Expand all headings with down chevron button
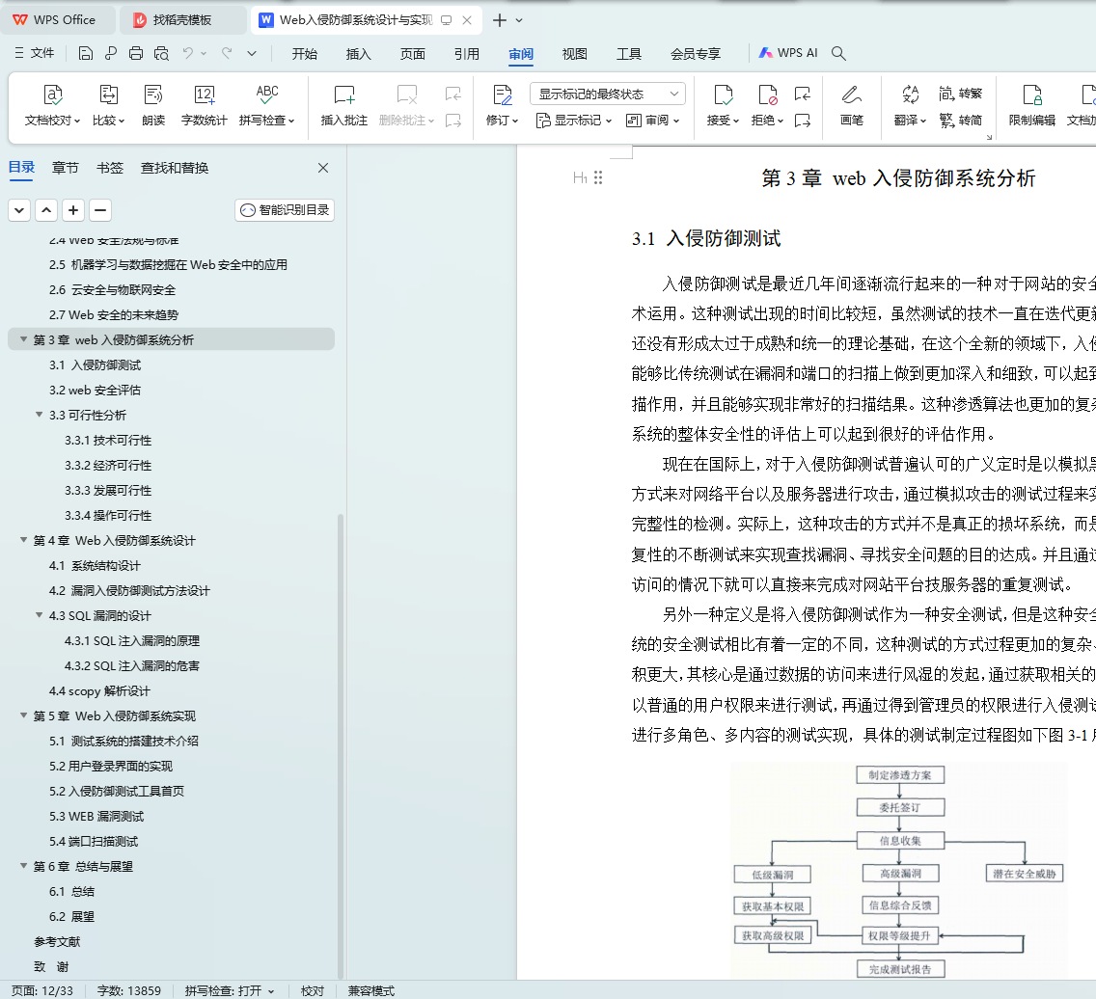Image resolution: width=1096 pixels, height=999 pixels. [x=19, y=209]
